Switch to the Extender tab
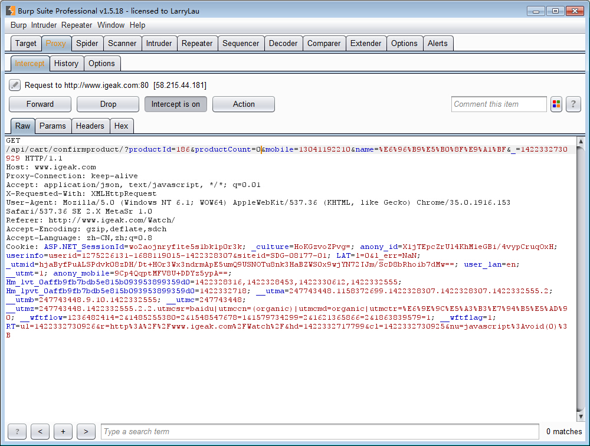 pos(366,43)
